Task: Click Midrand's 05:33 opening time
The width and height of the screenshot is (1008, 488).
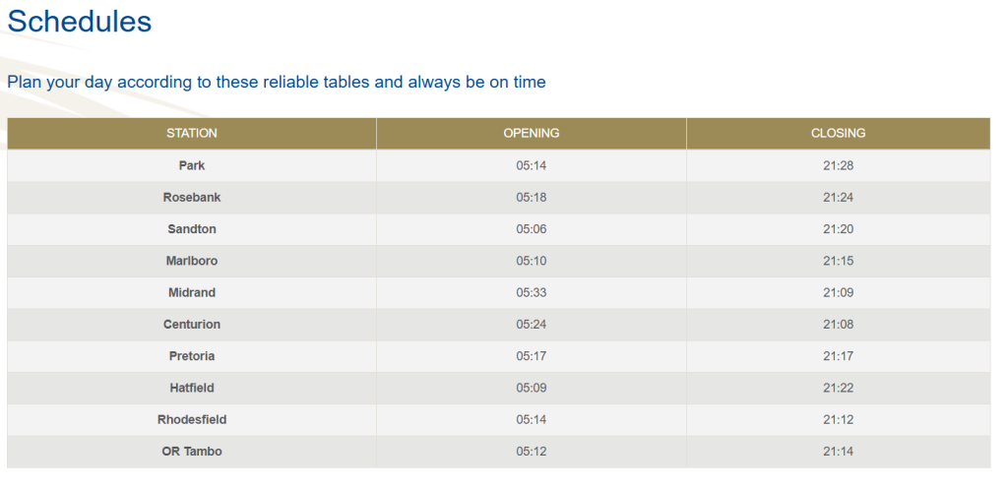Action: pyautogui.click(x=531, y=292)
